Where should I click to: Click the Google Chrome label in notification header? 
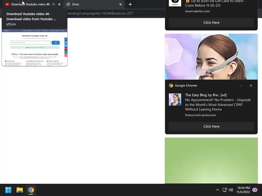pos(186,85)
